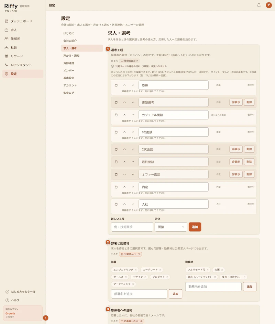Open the 外部連携 settings tab
275x324 pixels.
[82, 63]
